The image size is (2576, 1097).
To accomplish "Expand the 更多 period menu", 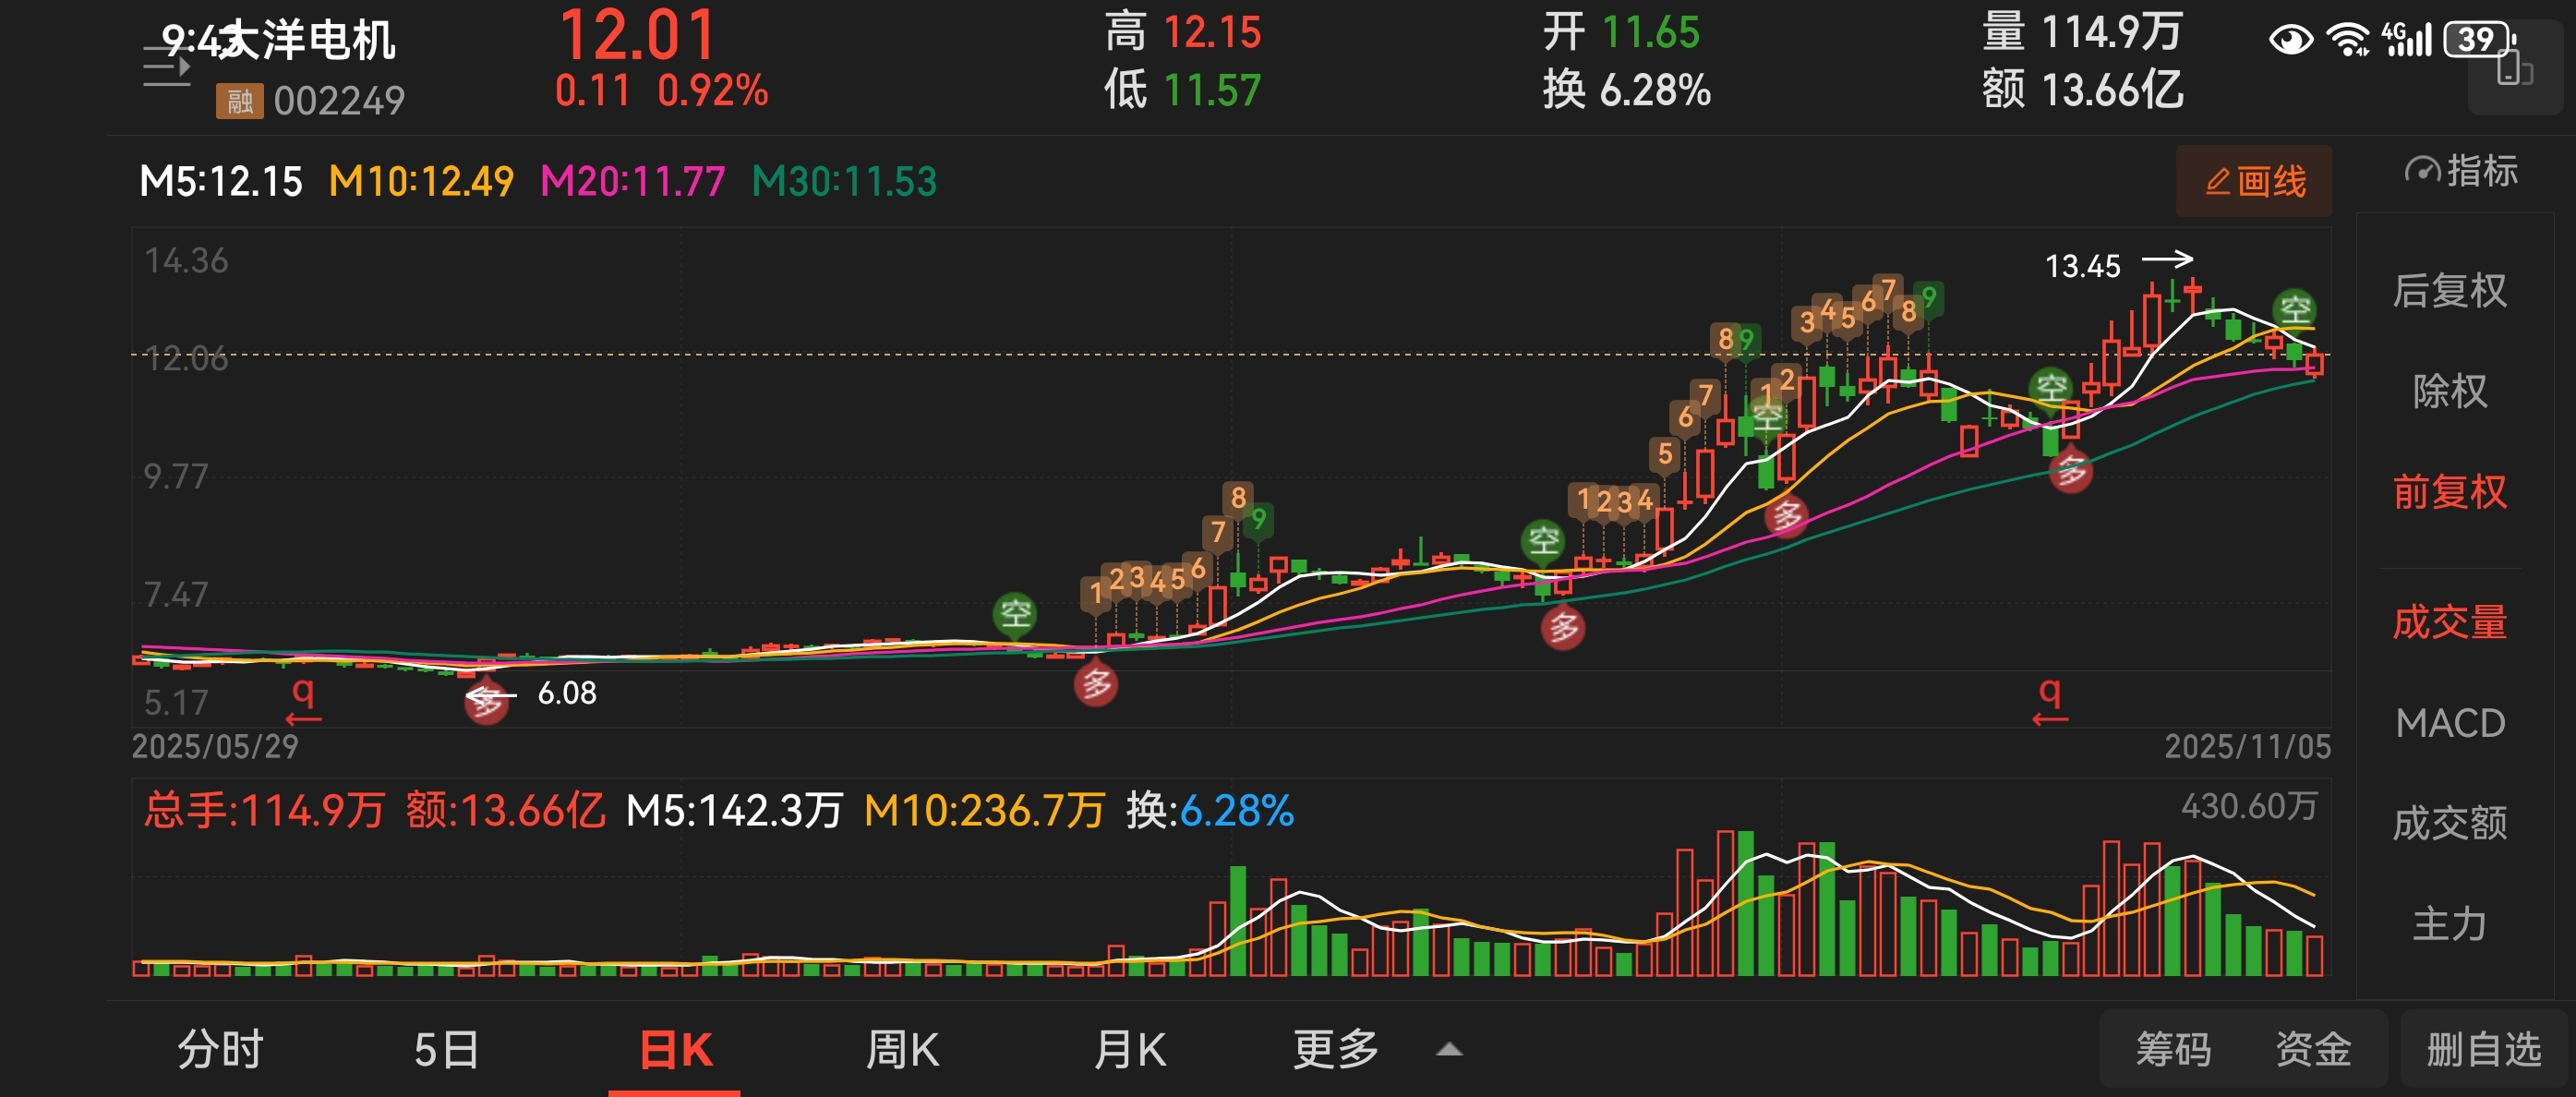I will point(1336,1050).
